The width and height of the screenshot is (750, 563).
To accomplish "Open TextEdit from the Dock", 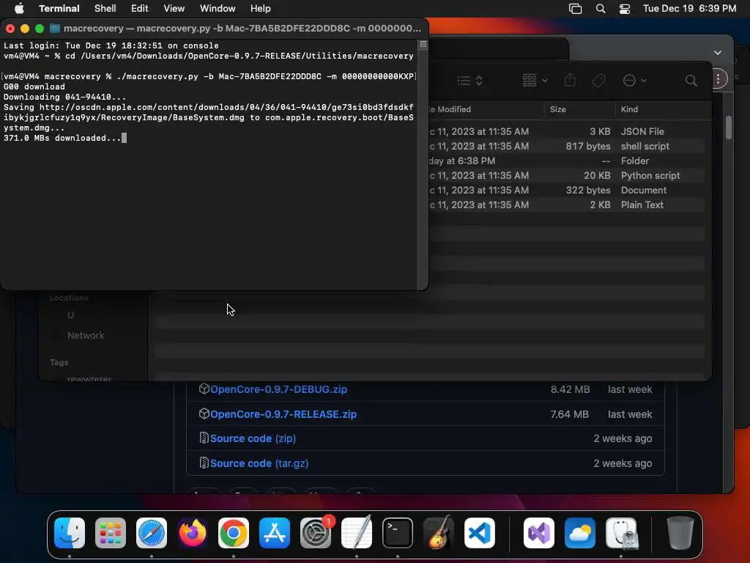I will (357, 533).
